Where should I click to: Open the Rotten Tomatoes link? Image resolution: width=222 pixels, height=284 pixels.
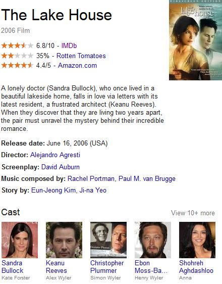coord(81,56)
